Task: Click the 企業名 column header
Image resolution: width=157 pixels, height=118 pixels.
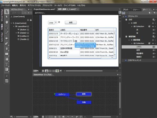Action: (x=70, y=30)
